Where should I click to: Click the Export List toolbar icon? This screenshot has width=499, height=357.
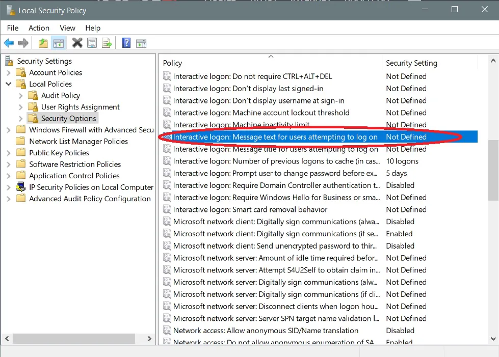click(x=107, y=43)
